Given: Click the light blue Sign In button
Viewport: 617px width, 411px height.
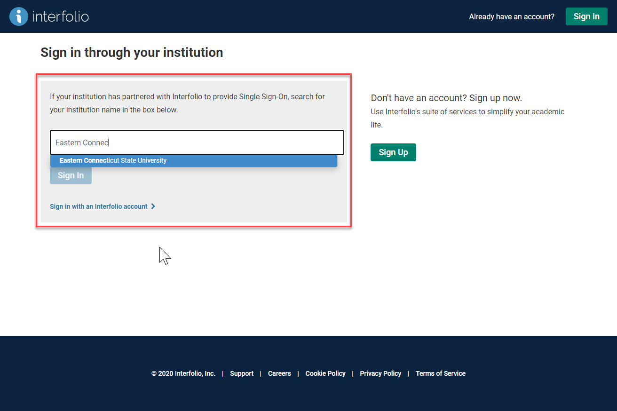Looking at the screenshot, I should click(71, 175).
